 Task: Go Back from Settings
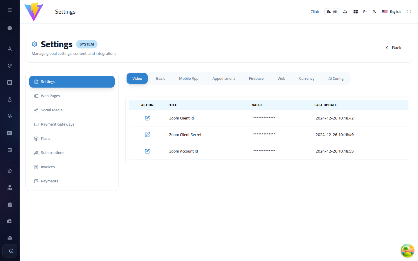point(394,48)
